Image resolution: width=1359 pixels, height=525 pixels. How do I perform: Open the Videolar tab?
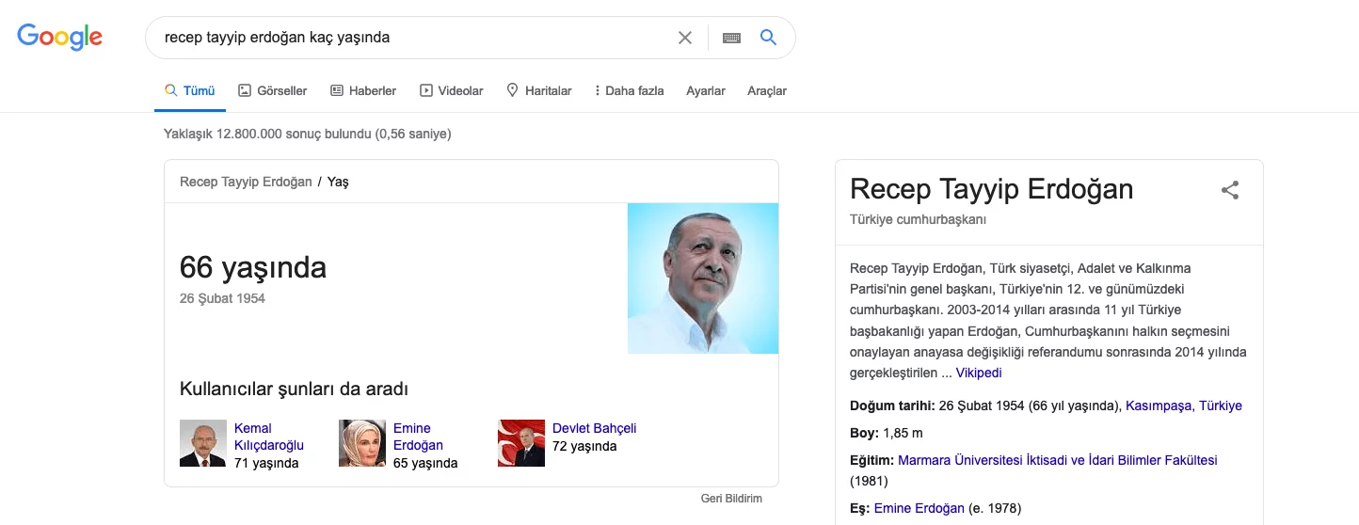452,91
